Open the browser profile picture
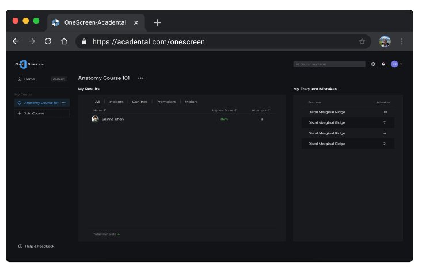 coord(385,41)
